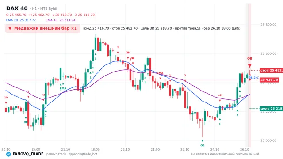The width and height of the screenshot is (283, 159).
Task: Click the green 'цель 25 218' target tag
Action: click(271, 109)
